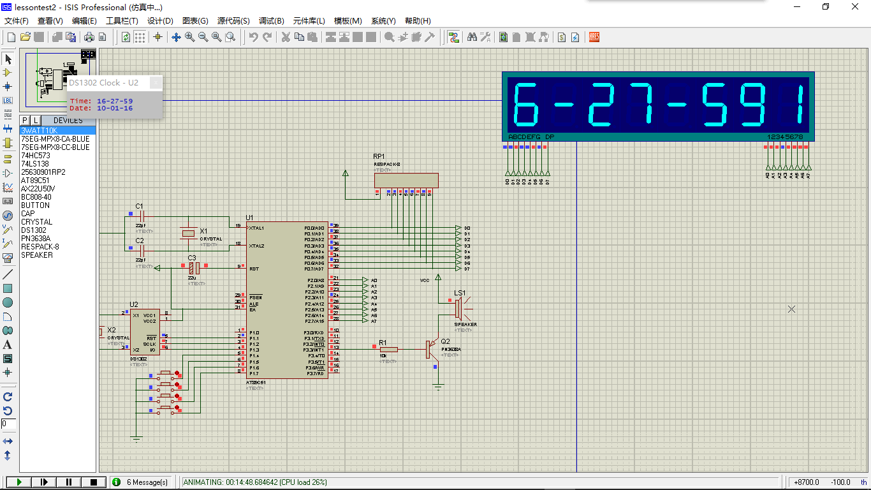Image resolution: width=871 pixels, height=490 pixels.
Task: Choose subcircuit mode tool
Action: point(8,142)
